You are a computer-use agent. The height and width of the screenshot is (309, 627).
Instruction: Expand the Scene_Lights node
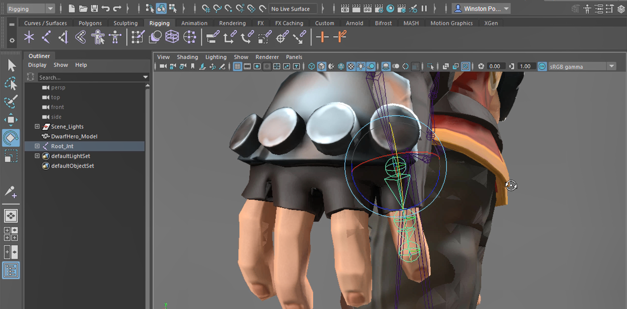pyautogui.click(x=37, y=127)
